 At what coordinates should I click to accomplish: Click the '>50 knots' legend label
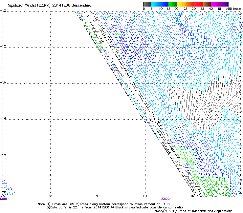click(233, 9)
